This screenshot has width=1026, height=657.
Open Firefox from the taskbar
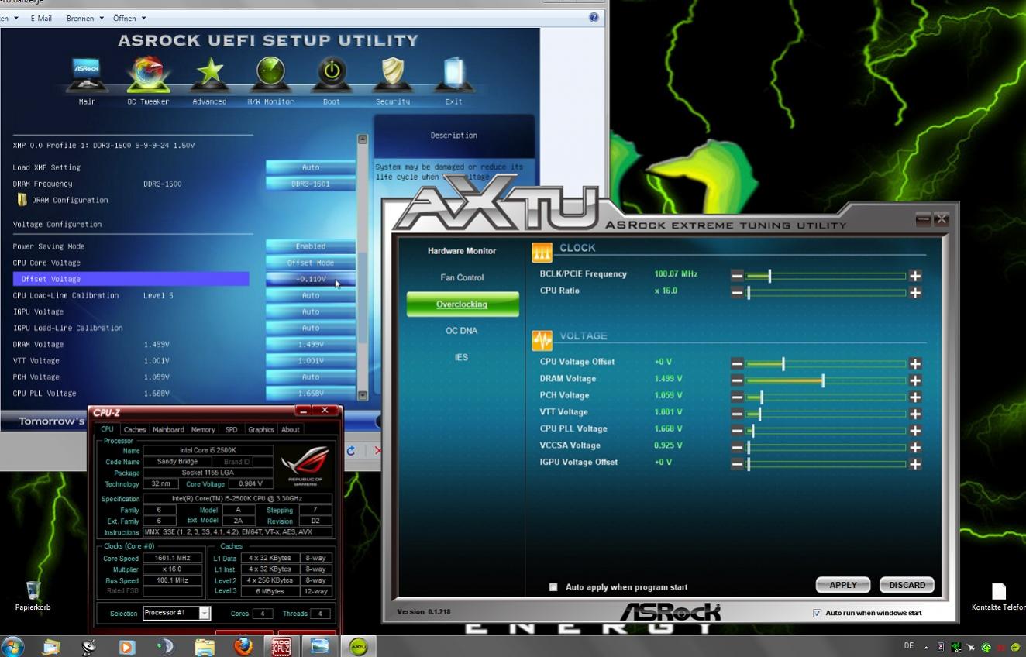click(x=243, y=646)
